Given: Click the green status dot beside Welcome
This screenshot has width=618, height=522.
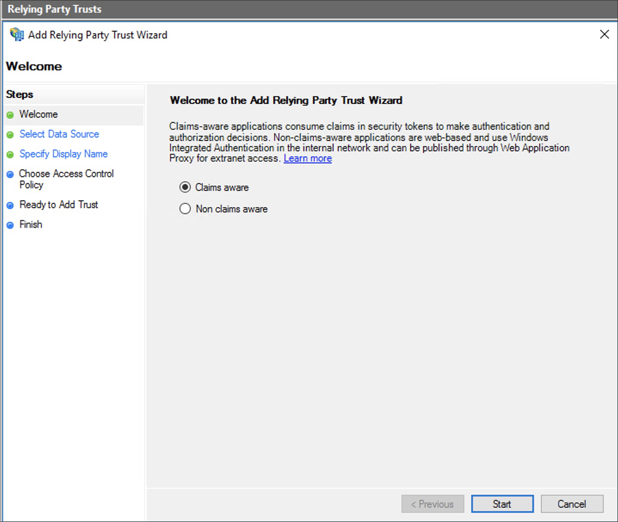Looking at the screenshot, I should pos(10,115).
